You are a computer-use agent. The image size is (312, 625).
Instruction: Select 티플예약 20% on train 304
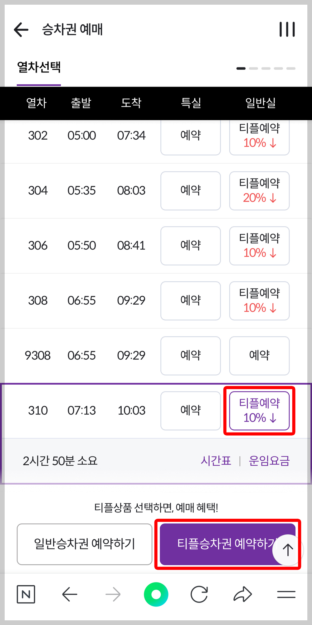pos(259,191)
